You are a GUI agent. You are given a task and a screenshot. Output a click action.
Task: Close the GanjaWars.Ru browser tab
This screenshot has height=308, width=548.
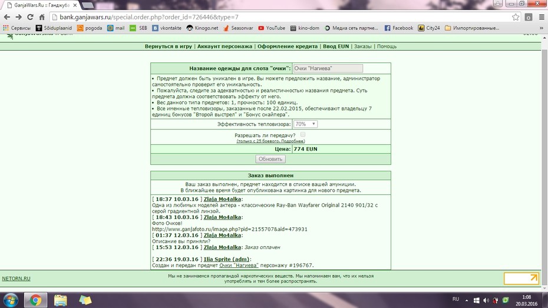(x=75, y=5)
